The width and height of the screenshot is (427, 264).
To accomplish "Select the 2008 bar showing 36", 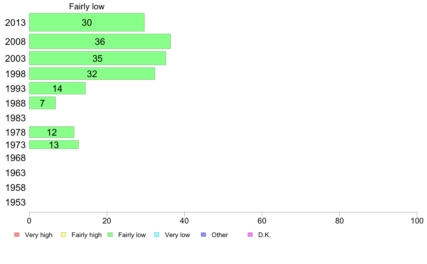I will (100, 41).
